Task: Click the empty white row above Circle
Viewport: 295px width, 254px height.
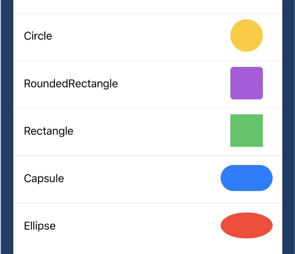Action: click(148, 6)
